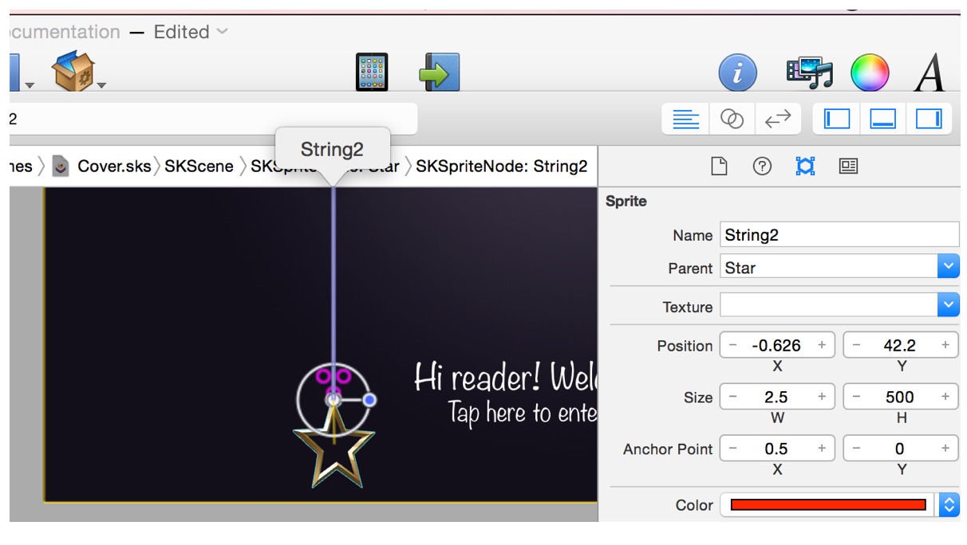Decrease Position Y value
Screen dimensions: 967x545
[x=857, y=345]
